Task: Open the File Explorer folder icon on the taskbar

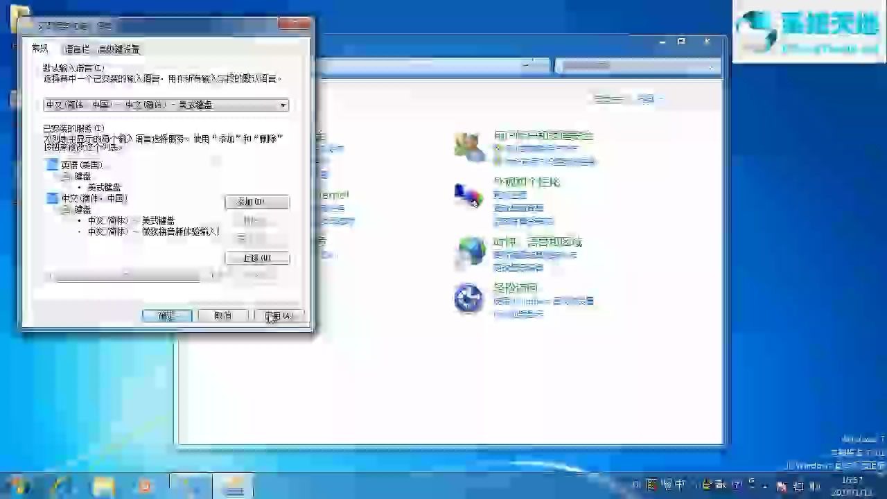Action: point(103,486)
